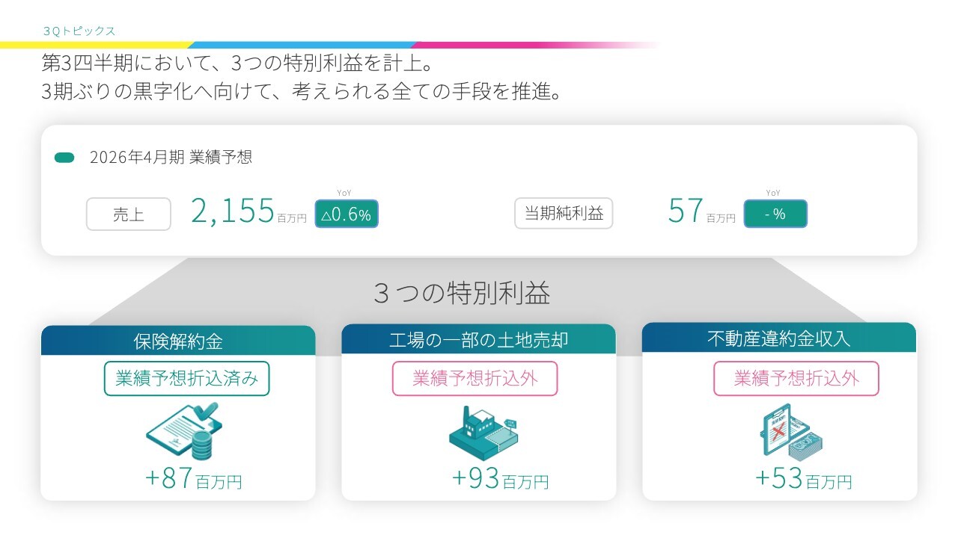Image resolution: width=958 pixels, height=538 pixels.
Task: Select the 保険解約金 card header
Action: [178, 341]
